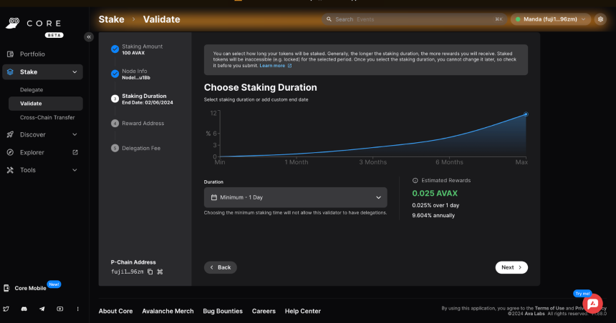Viewport: 616px width, 323px height.
Task: Collapse the sidebar with the double-chevron icon
Action: coord(89,37)
